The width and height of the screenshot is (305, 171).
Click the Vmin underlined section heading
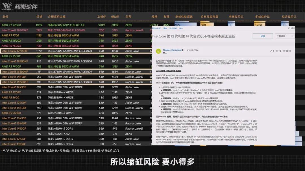(x=168, y=71)
